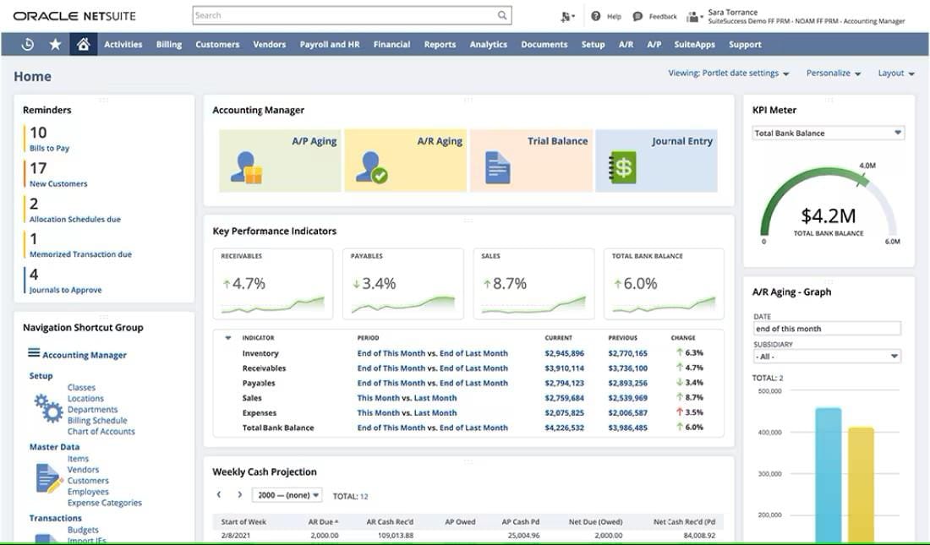Click the Accounting Manager hamburger menu icon
This screenshot has height=545, width=930.
pos(34,353)
